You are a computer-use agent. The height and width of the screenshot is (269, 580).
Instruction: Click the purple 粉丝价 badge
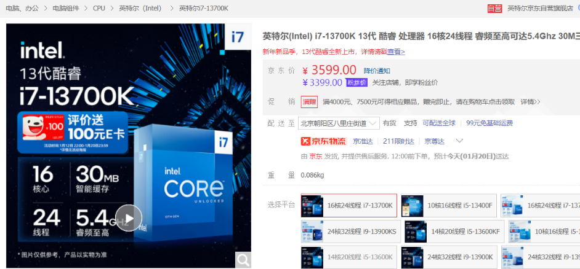pyautogui.click(x=356, y=83)
